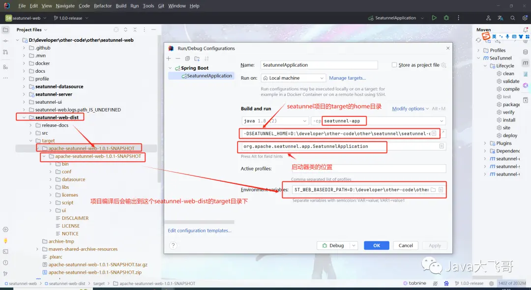Screen dimensions: 531x290
Task: Expand the Plugins node in Maven panel
Action: coord(485,143)
